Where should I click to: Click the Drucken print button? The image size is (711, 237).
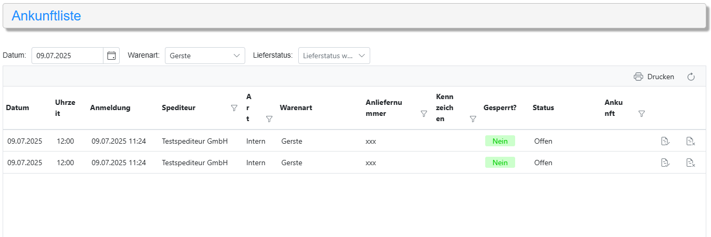pyautogui.click(x=654, y=77)
